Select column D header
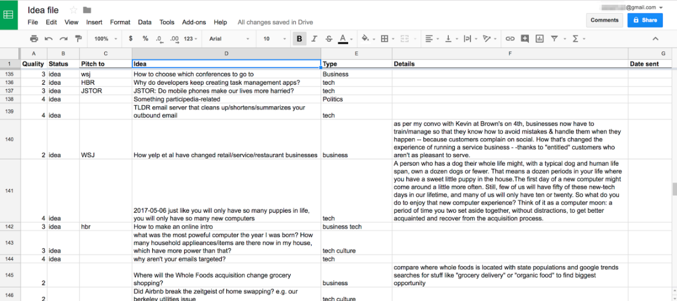The width and height of the screenshot is (677, 301). coord(226,53)
